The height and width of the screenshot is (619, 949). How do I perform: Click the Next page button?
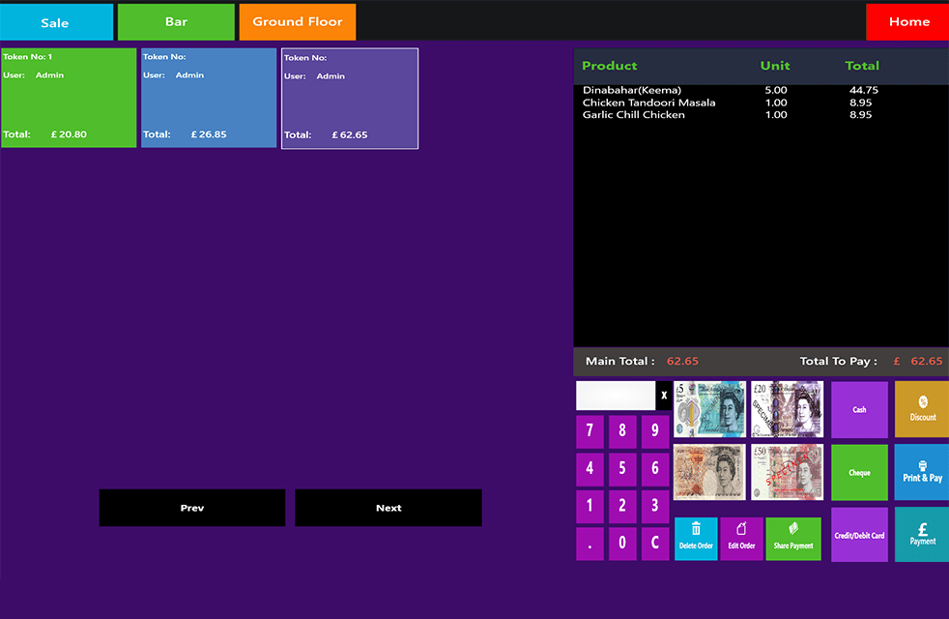(x=388, y=508)
